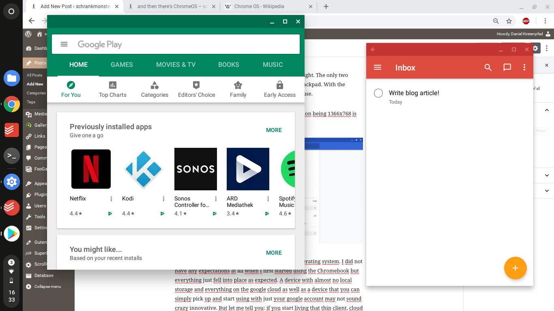Open the three-dot menu for ARD Mediathek

tap(268, 199)
